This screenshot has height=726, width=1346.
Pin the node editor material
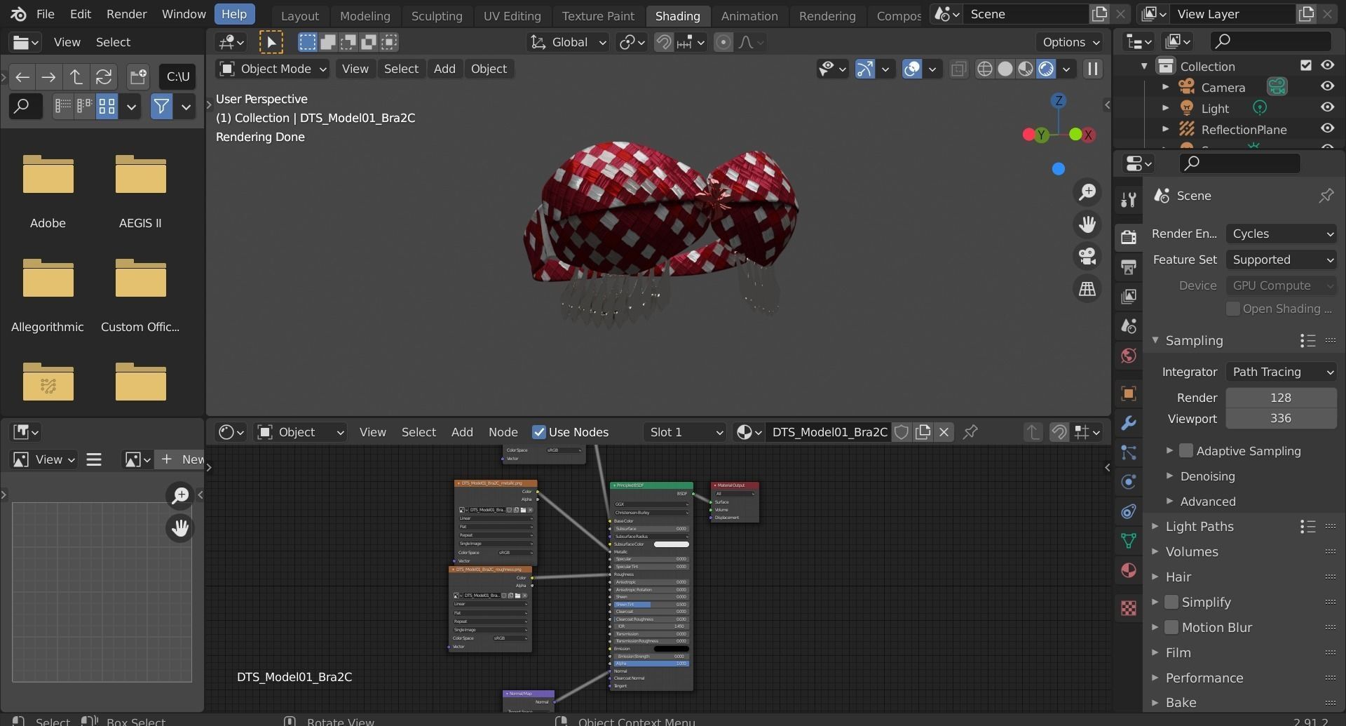click(970, 432)
